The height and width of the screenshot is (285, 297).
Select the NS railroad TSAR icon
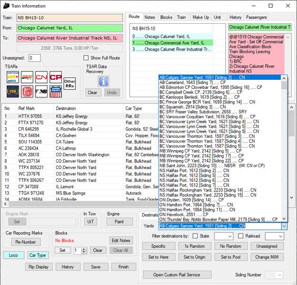[x=41, y=92]
